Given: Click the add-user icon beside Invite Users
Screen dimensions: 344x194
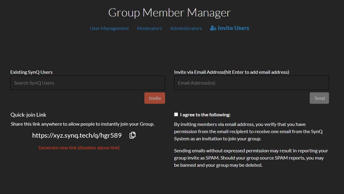Looking at the screenshot, I should click(213, 28).
